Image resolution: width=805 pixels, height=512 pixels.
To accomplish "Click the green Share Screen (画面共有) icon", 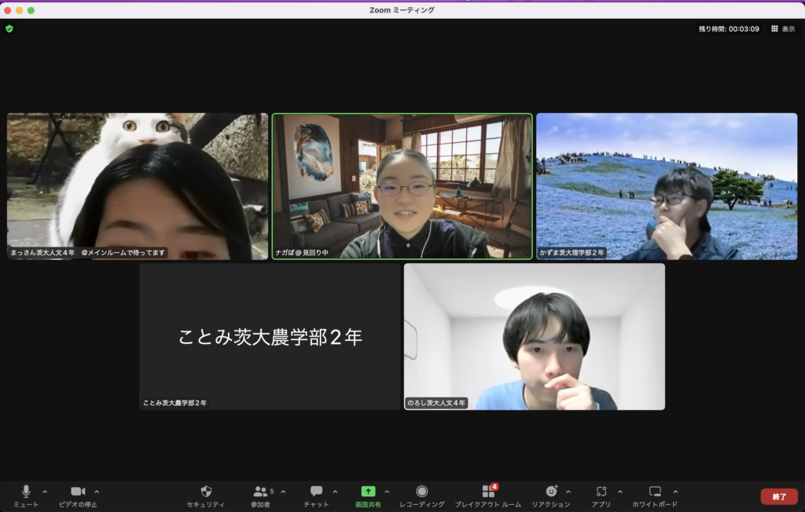I will click(x=368, y=492).
